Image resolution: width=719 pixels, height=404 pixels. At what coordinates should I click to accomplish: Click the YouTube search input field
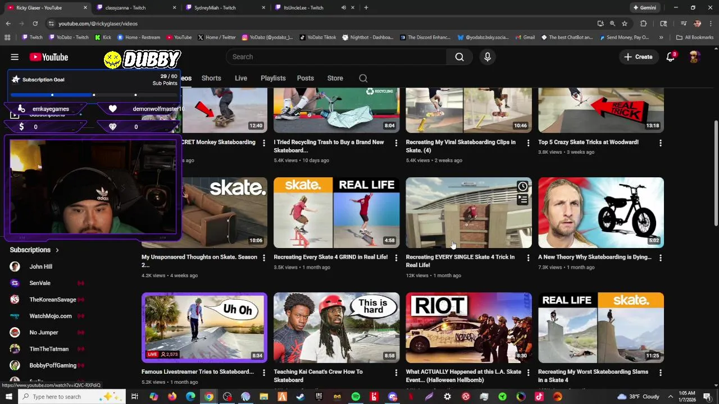pyautogui.click(x=337, y=57)
